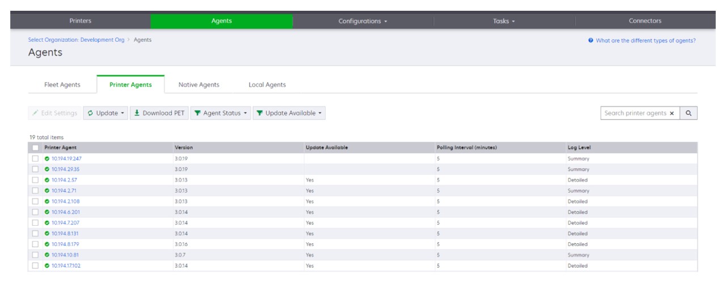Go to Select Organization: Development Org breadcrumb
The height and width of the screenshot is (284, 726).
pos(76,40)
